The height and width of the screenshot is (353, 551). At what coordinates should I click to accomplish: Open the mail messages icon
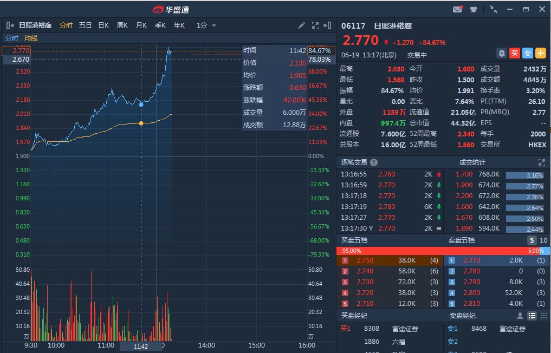(x=458, y=9)
